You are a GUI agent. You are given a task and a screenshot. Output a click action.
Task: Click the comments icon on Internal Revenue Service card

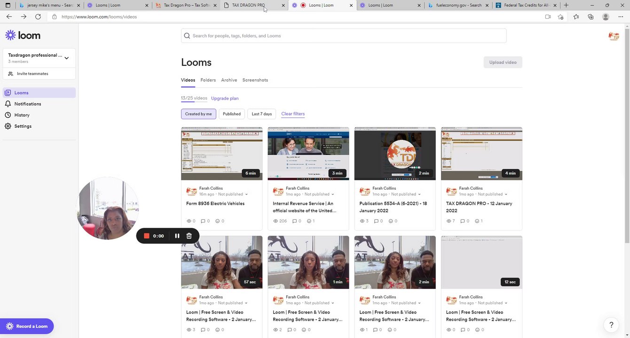pos(295,221)
